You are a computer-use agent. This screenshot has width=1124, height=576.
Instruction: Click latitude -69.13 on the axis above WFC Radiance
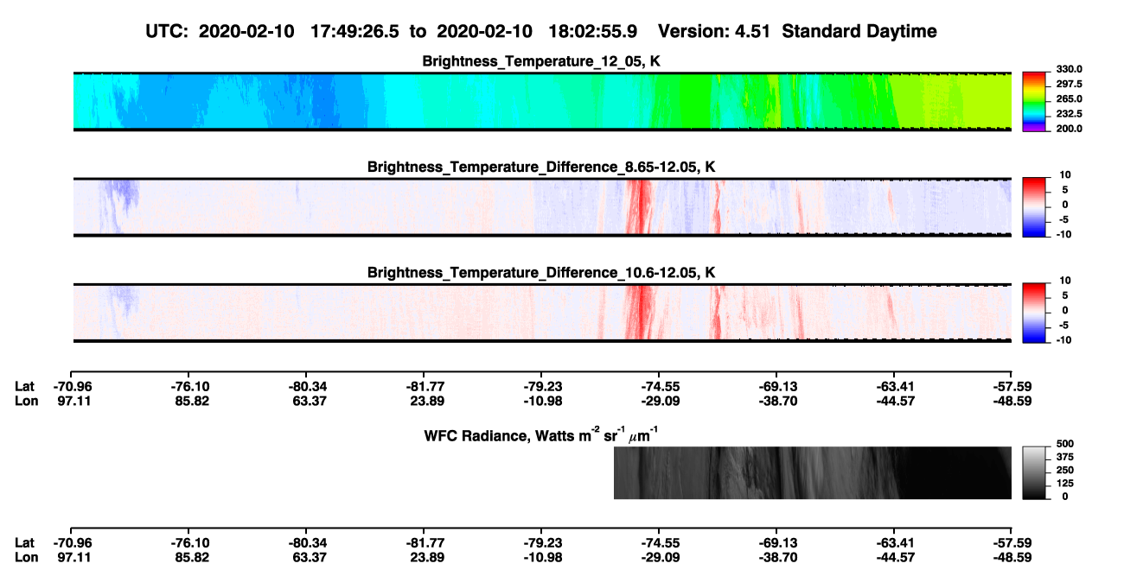[778, 387]
